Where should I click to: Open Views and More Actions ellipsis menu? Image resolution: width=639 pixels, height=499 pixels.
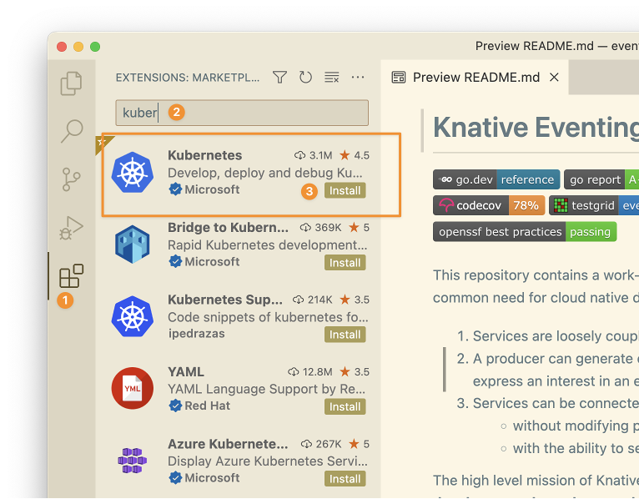tap(358, 78)
